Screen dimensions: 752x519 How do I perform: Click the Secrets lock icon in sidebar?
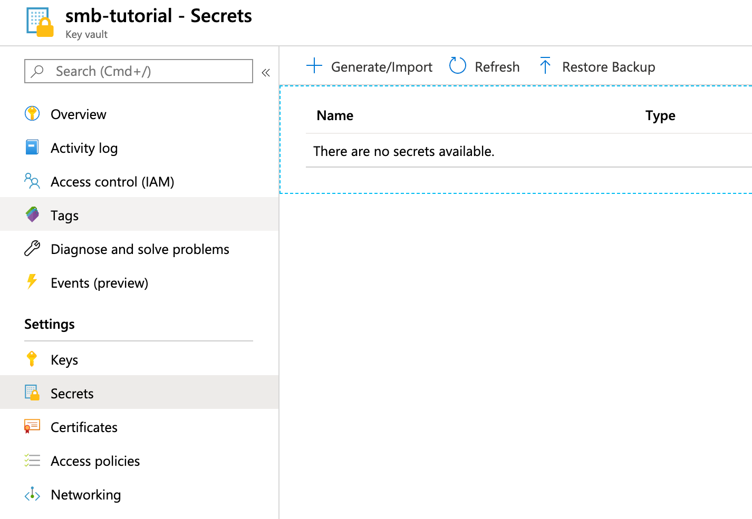coord(32,393)
